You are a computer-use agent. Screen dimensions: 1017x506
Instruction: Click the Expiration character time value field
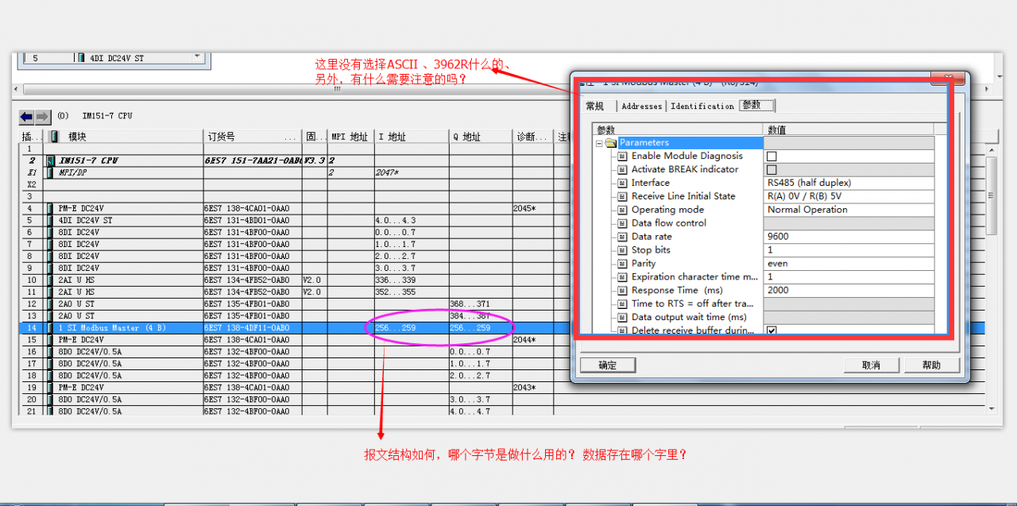(849, 277)
